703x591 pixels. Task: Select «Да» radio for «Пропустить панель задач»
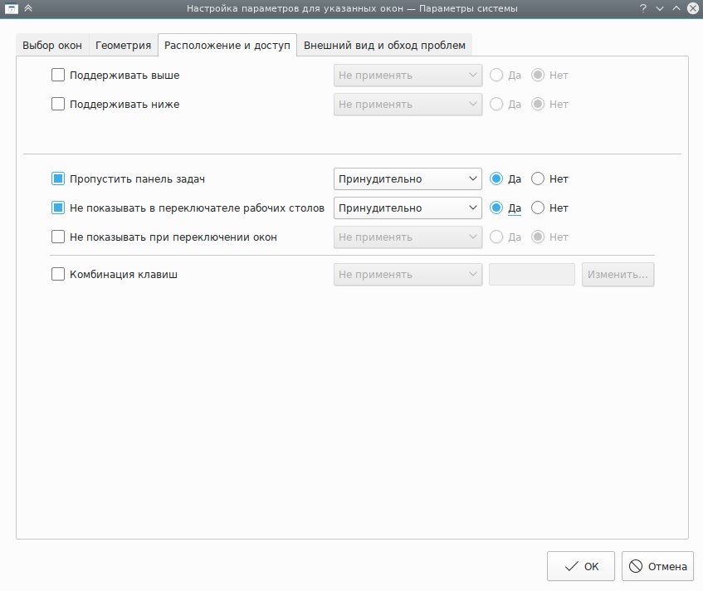496,178
